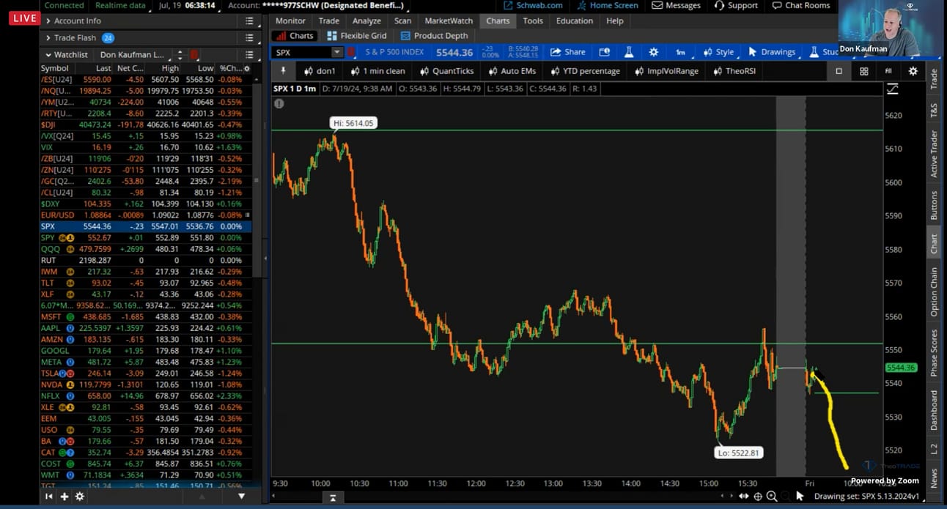Open Watchlist list menu icon
947x509 pixels.
pos(249,55)
